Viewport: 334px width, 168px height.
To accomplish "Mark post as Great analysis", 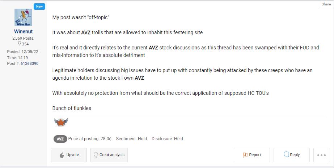I will (109, 155).
